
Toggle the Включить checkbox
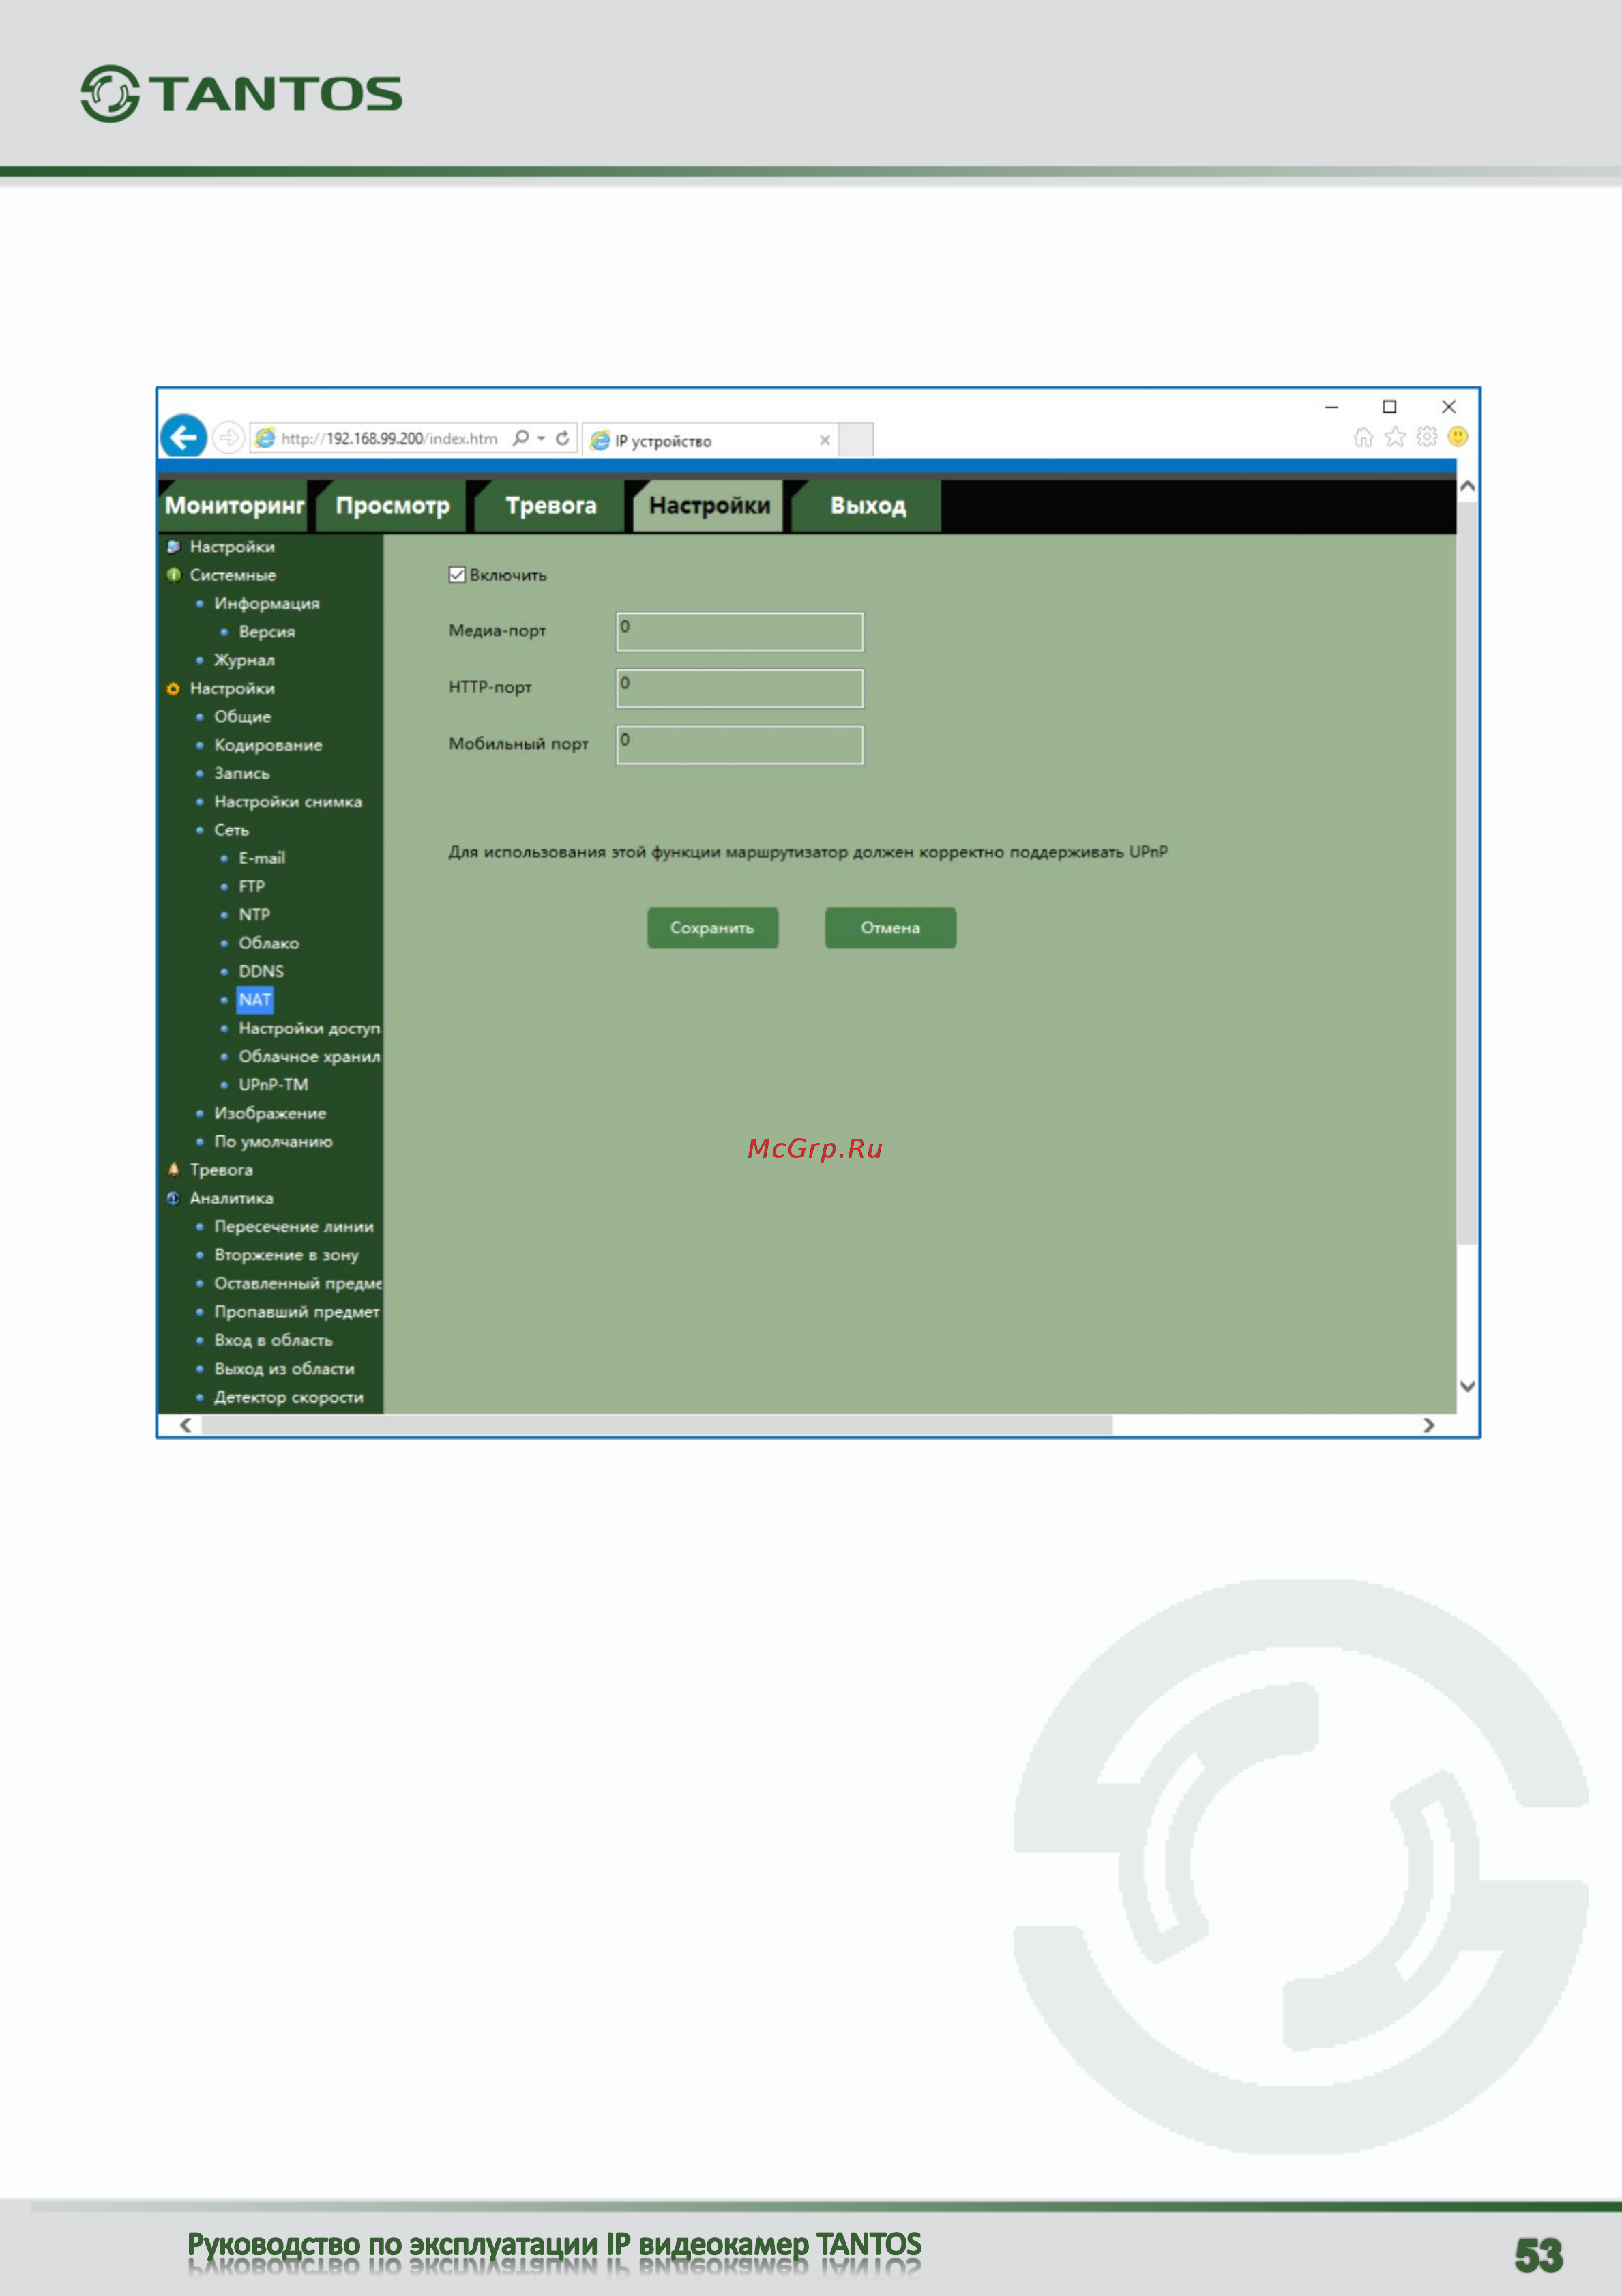click(x=457, y=575)
